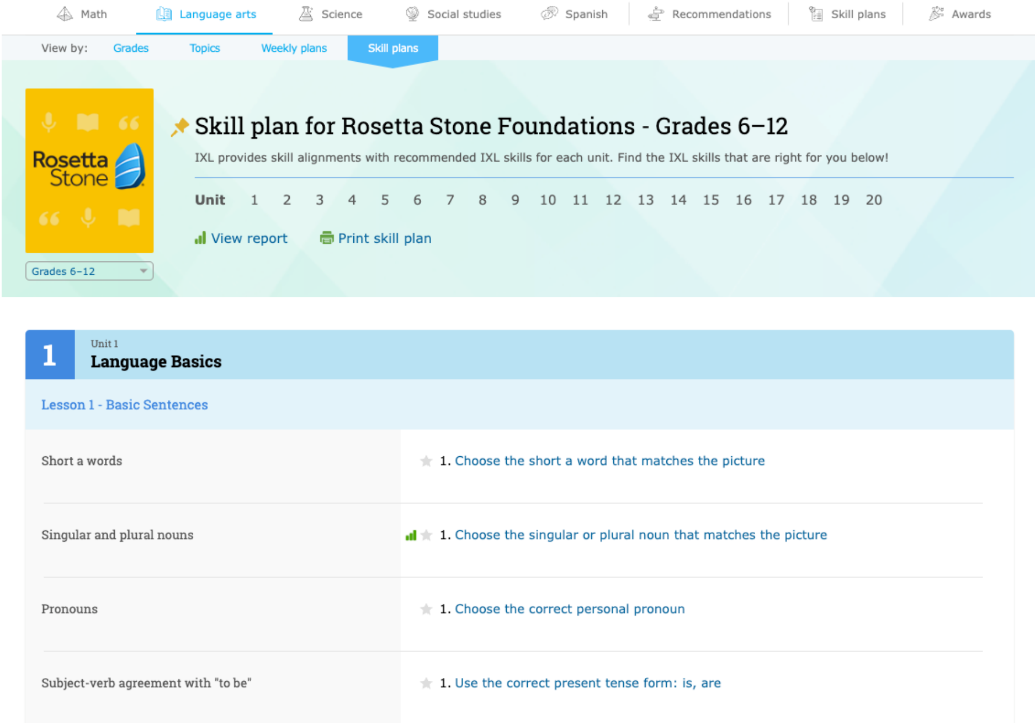1035x726 pixels.
Task: Switch to the Weekly plans view
Action: (x=294, y=48)
